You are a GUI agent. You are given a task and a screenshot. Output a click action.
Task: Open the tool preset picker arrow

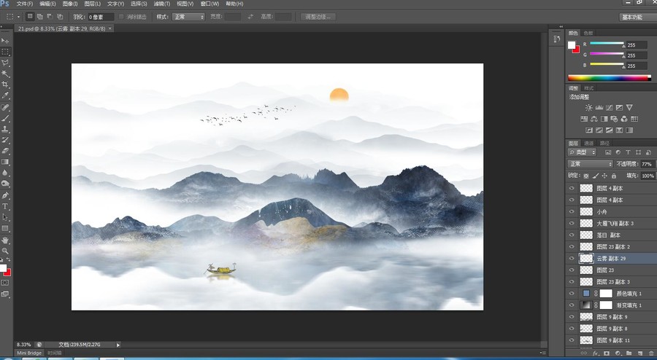(18, 17)
